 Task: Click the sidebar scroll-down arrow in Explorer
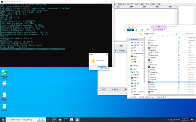click(x=144, y=95)
